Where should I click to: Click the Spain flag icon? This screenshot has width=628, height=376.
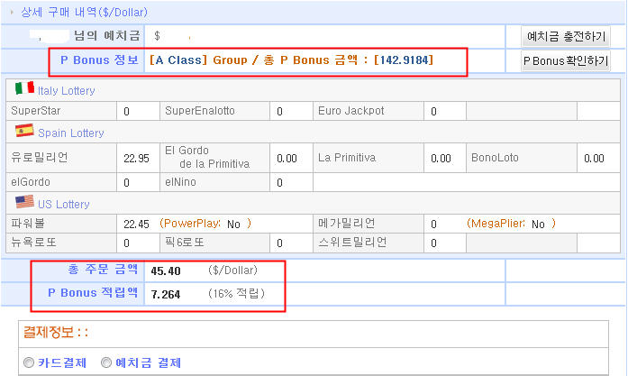(x=24, y=131)
